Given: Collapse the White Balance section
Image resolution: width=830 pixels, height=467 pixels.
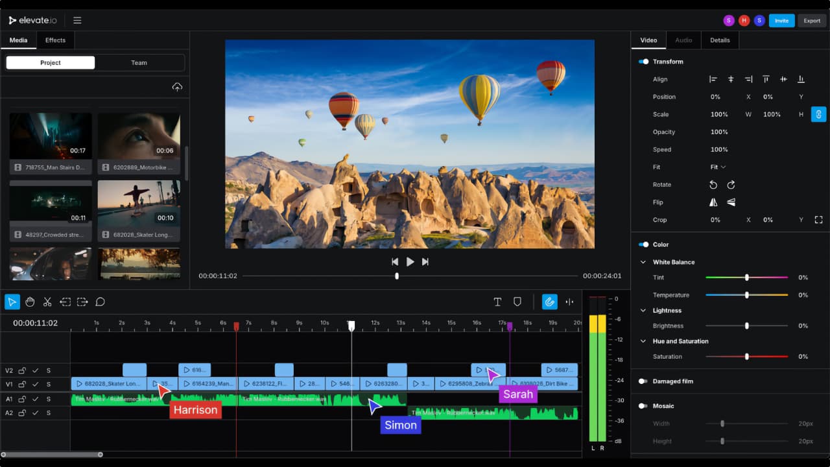Looking at the screenshot, I should click(643, 262).
